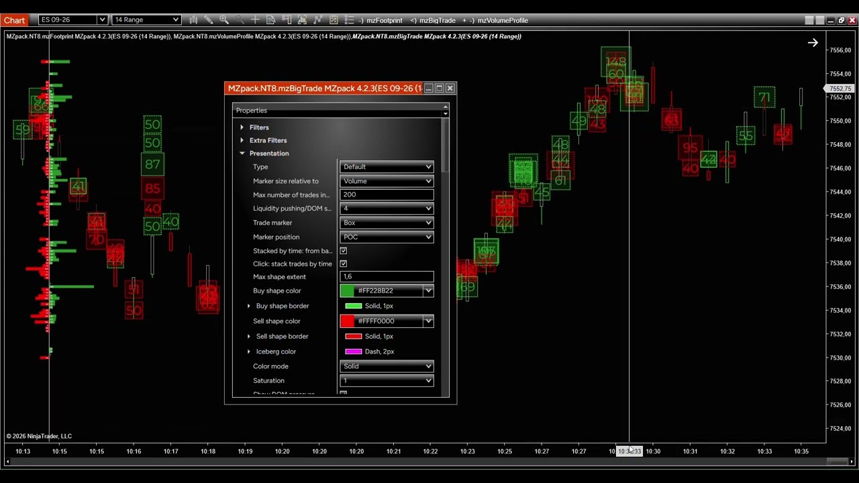This screenshot has width=859, height=483.
Task: Click the zoom out magnifier icon
Action: 240,20
